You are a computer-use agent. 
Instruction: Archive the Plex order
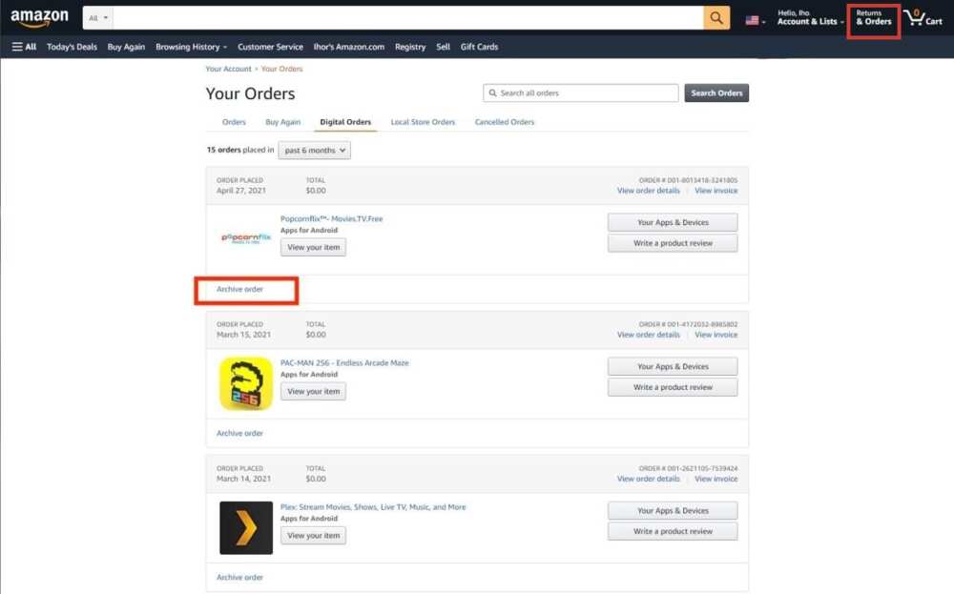(x=239, y=578)
